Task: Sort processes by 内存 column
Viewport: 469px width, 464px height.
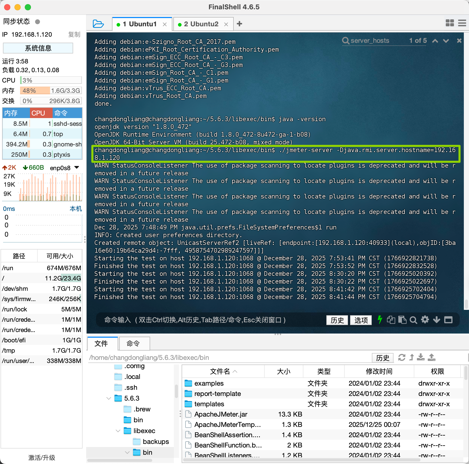Action: 16,113
